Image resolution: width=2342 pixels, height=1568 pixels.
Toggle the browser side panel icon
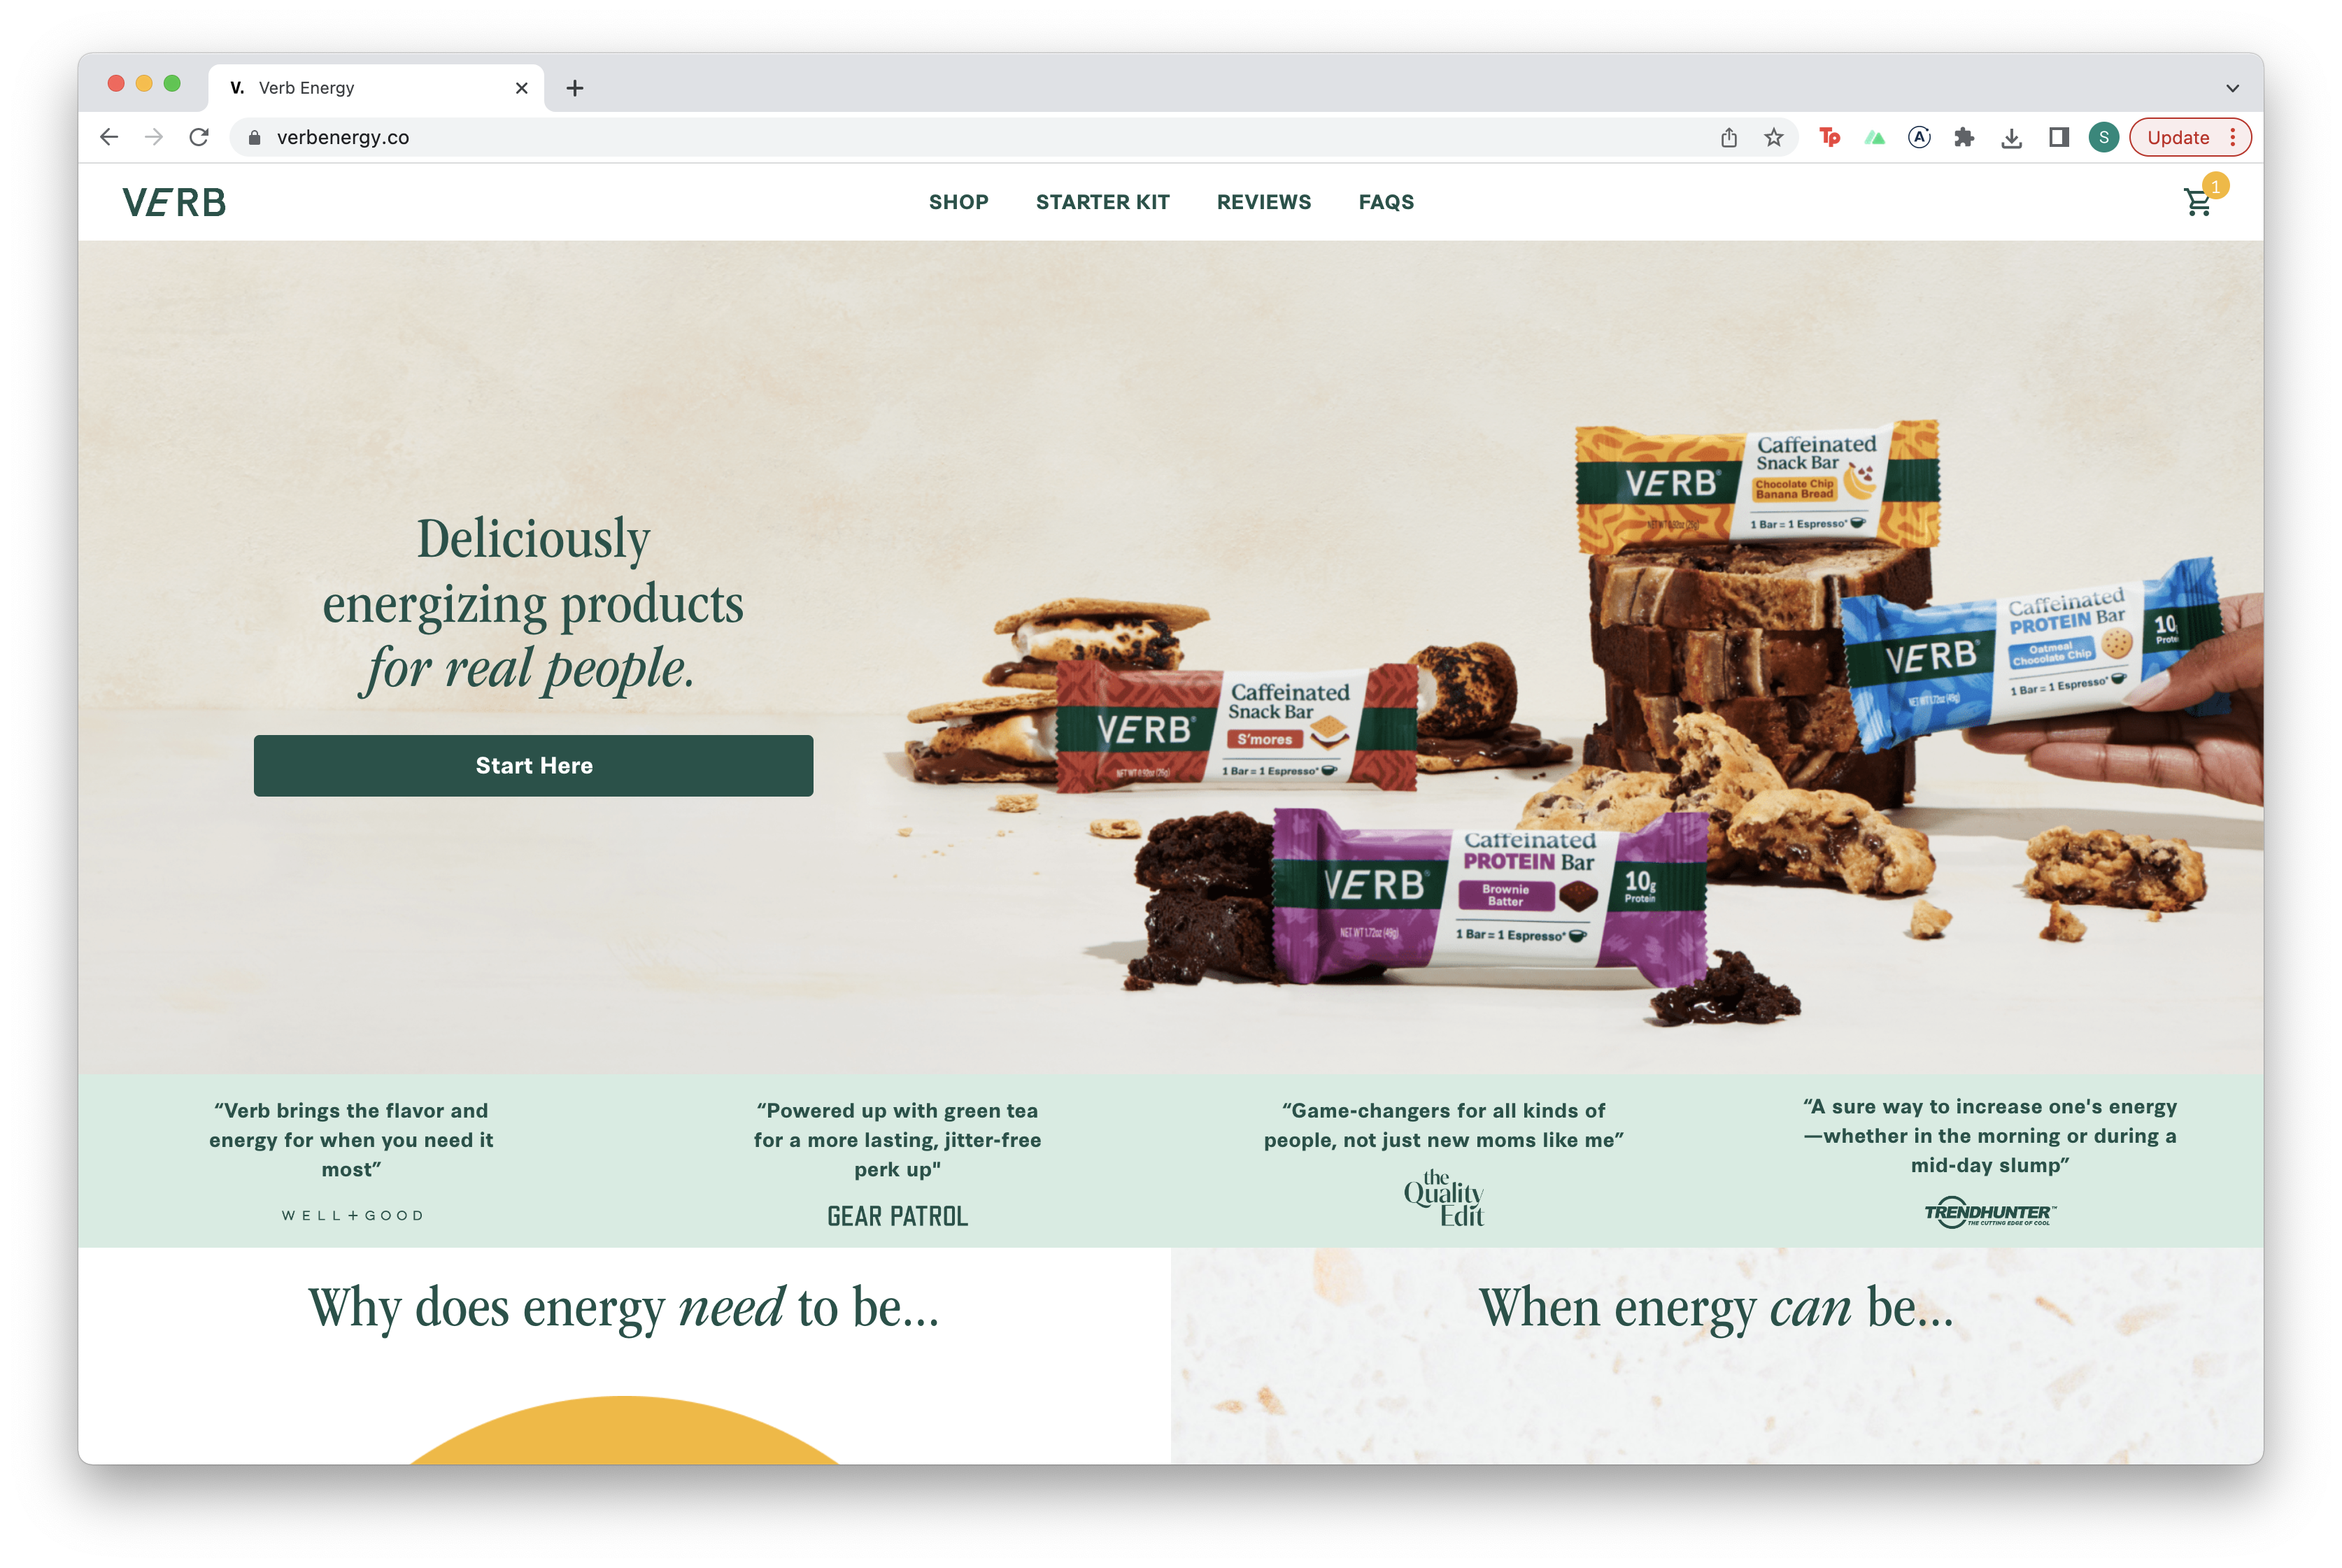click(2058, 137)
